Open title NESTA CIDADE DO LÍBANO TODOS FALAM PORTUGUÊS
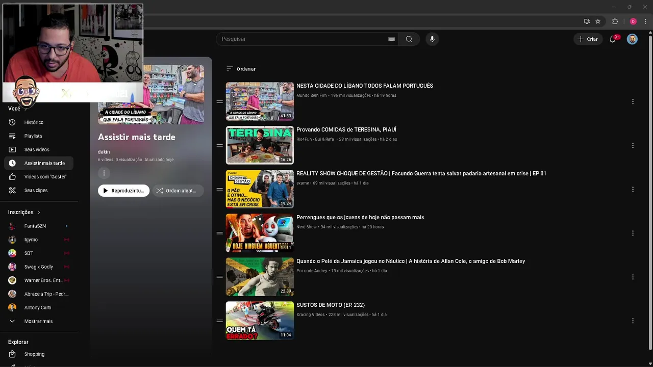 pyautogui.click(x=365, y=86)
